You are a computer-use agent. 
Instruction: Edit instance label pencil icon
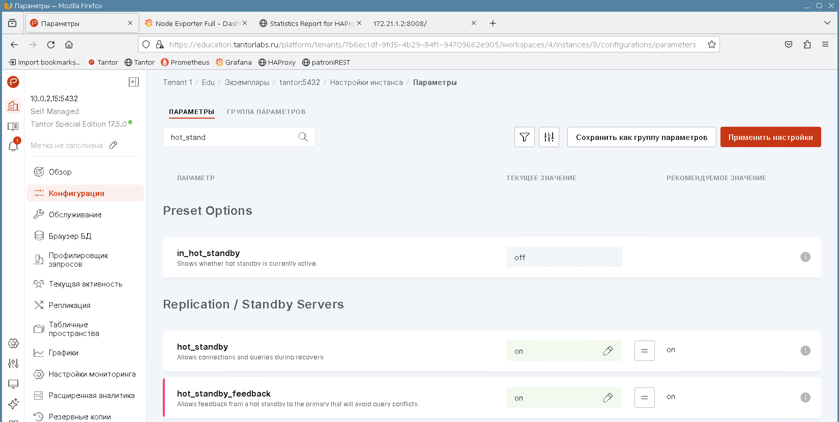point(113,145)
